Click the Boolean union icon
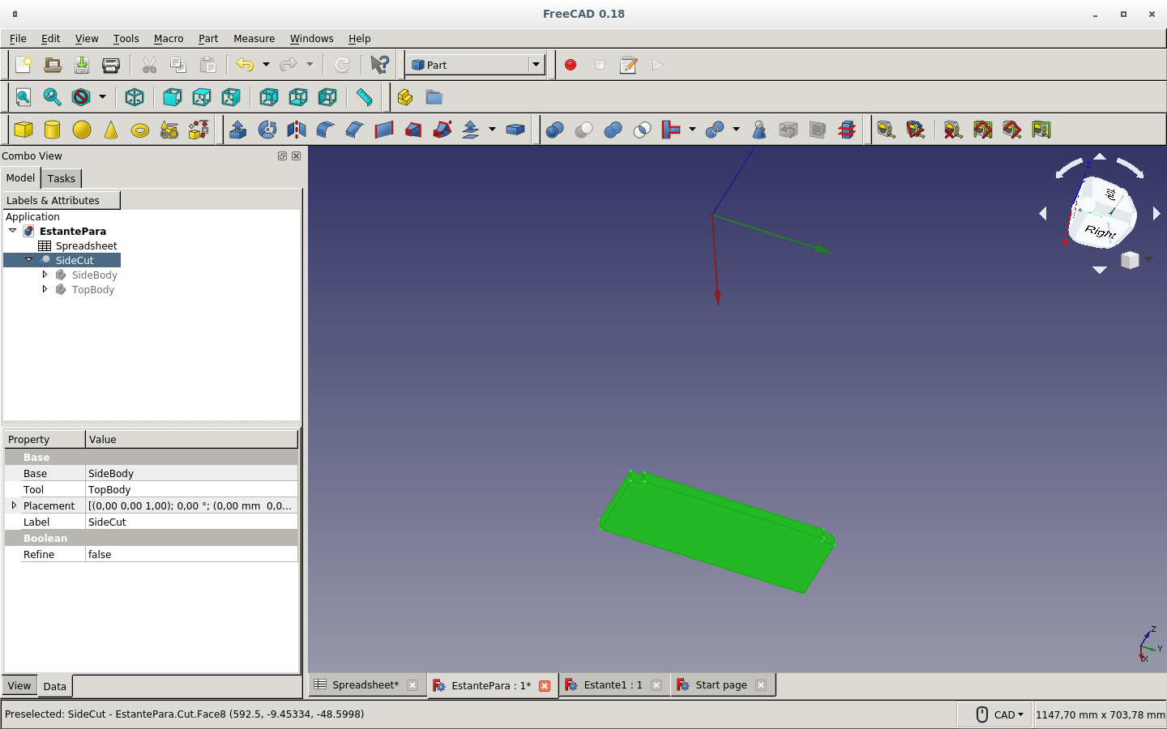Viewport: 1167px width, 729px height. pos(613,130)
